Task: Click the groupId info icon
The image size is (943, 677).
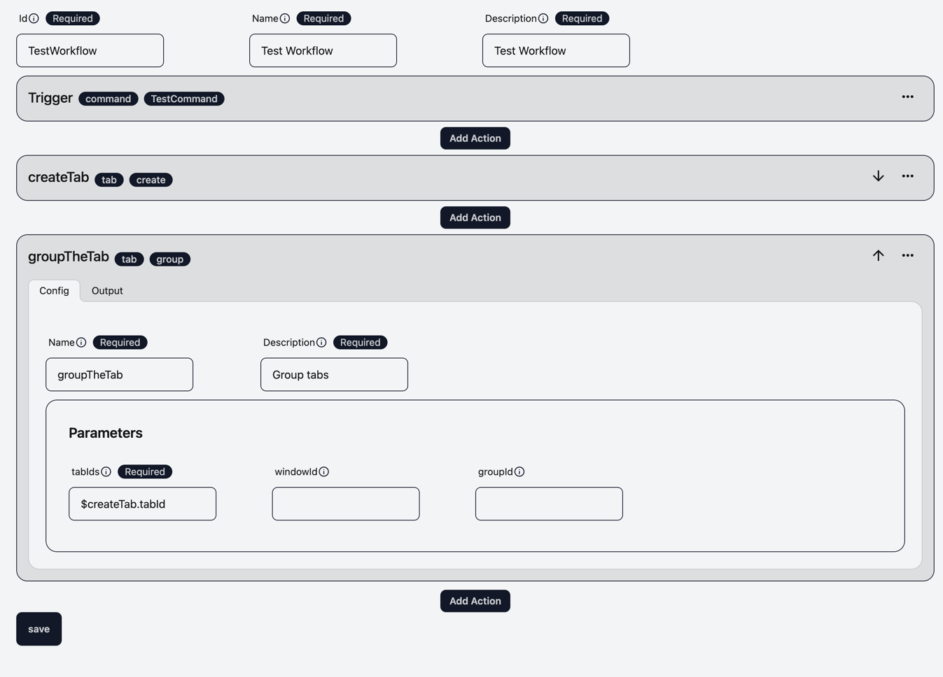Action: pyautogui.click(x=519, y=471)
